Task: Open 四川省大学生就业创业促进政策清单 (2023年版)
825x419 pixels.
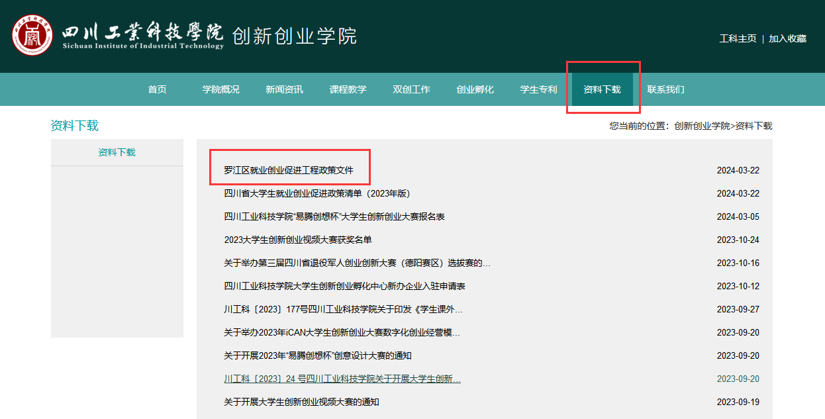Action: (317, 193)
